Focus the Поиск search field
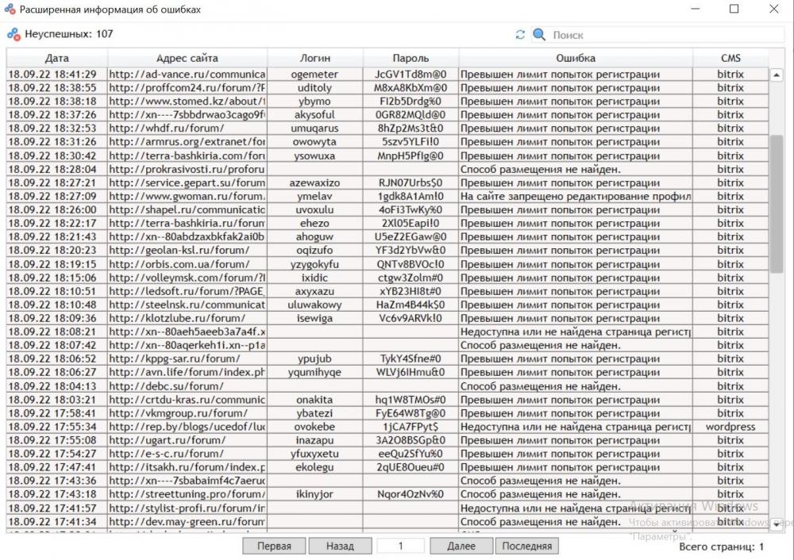 click(x=666, y=35)
